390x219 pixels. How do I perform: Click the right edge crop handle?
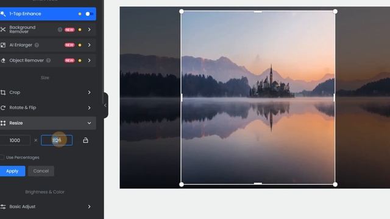335,97
